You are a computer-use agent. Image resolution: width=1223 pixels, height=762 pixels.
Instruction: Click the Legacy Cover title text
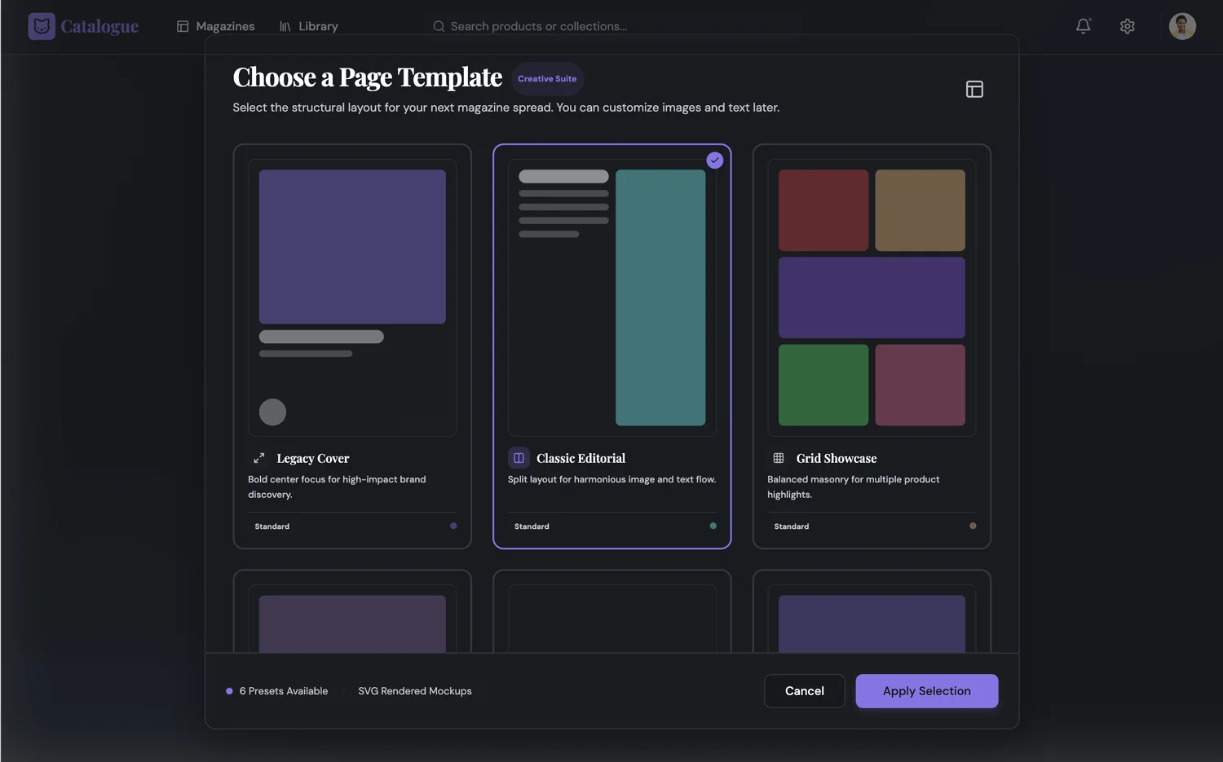tap(313, 459)
